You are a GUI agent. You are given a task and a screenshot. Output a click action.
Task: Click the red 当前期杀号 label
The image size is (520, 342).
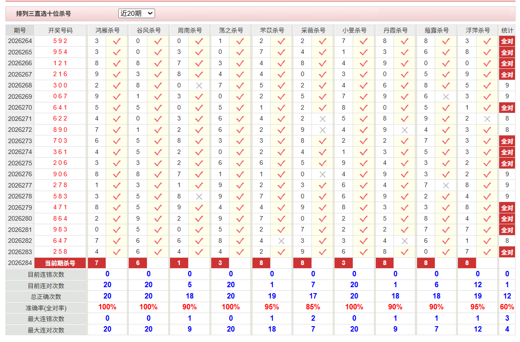60,263
